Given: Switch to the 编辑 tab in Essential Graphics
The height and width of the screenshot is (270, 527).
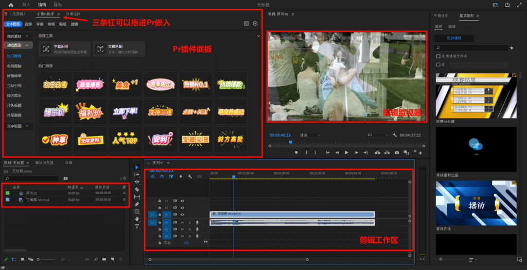Looking at the screenshot, I should coord(452,26).
